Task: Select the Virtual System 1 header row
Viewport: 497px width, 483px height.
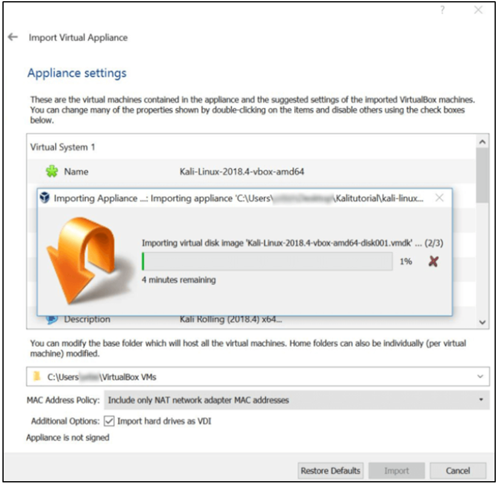Action: point(63,147)
